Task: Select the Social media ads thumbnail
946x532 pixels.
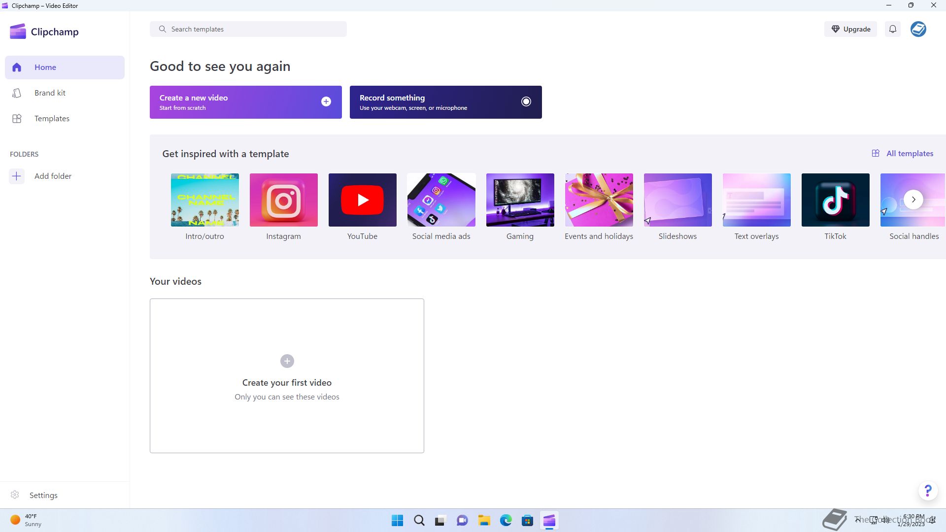Action: click(441, 200)
